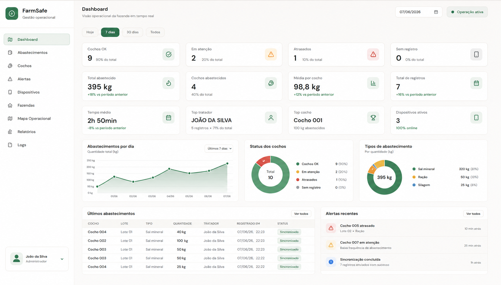Click Ver todos in Últimos abastecimentos
501x285 pixels.
click(x=301, y=214)
